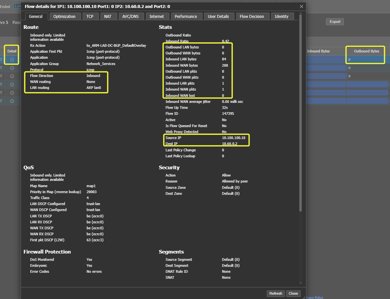Click Export in the background flows page
The height and width of the screenshot is (299, 390).
coord(335,22)
